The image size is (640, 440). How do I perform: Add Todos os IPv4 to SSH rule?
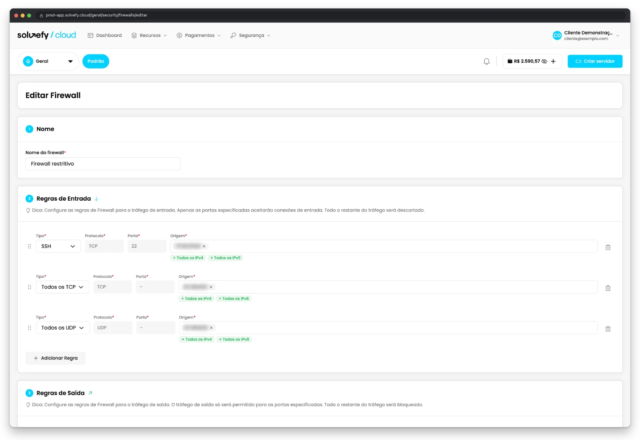[188, 258]
